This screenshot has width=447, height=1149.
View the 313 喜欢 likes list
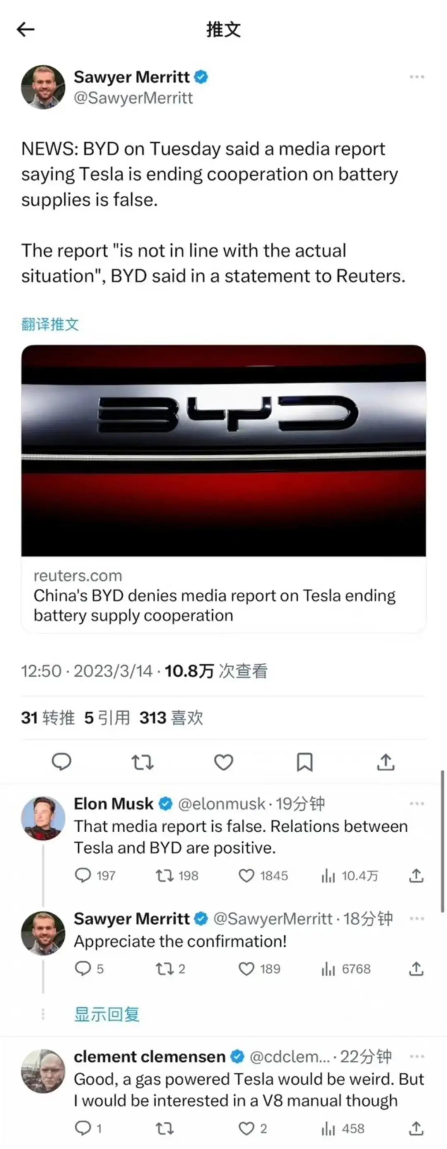pos(171,718)
